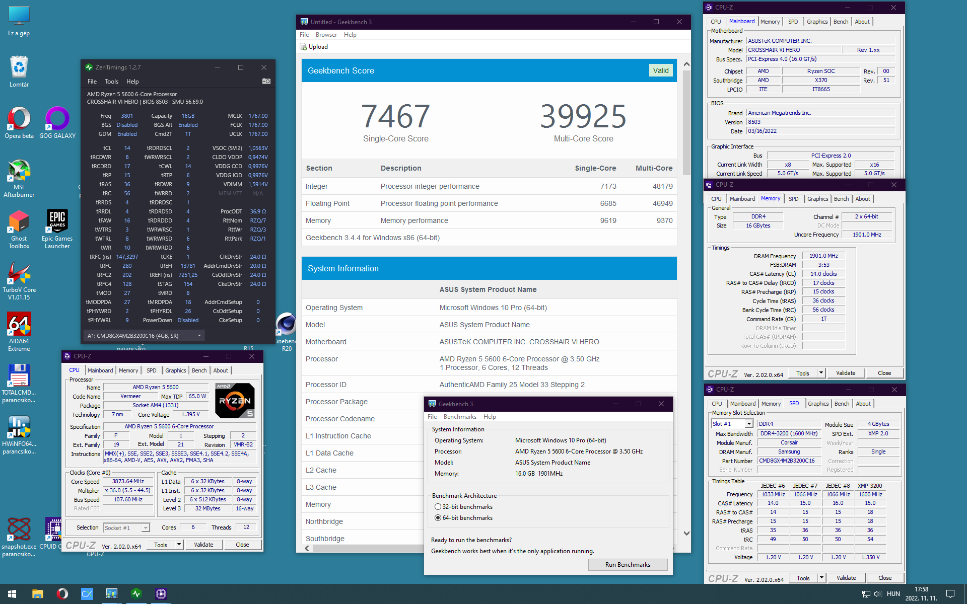Switch to Bench tab in CPU-Z CPU window
Viewport: 967px width, 604px height.
[199, 370]
